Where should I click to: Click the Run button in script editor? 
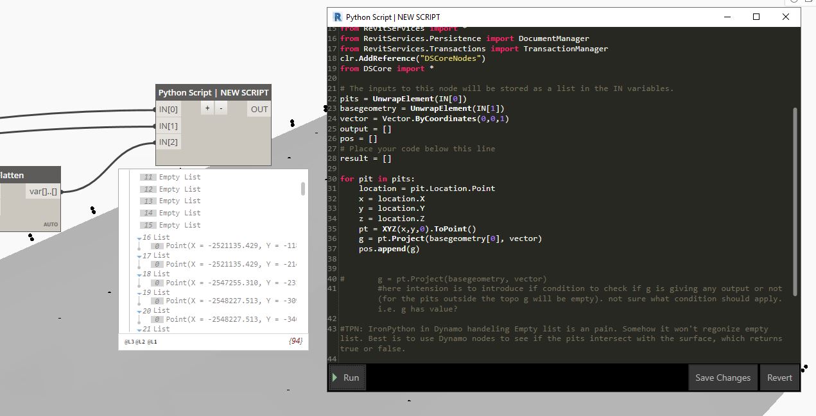pyautogui.click(x=347, y=378)
